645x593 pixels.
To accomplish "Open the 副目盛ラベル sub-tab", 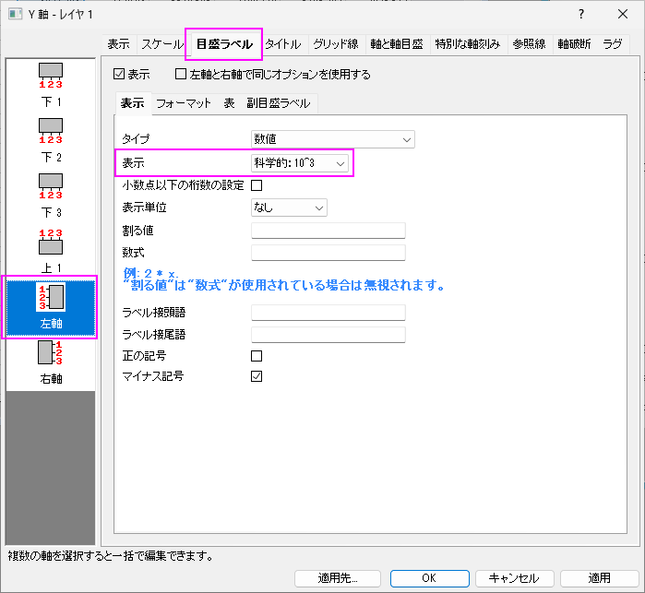I will 279,103.
